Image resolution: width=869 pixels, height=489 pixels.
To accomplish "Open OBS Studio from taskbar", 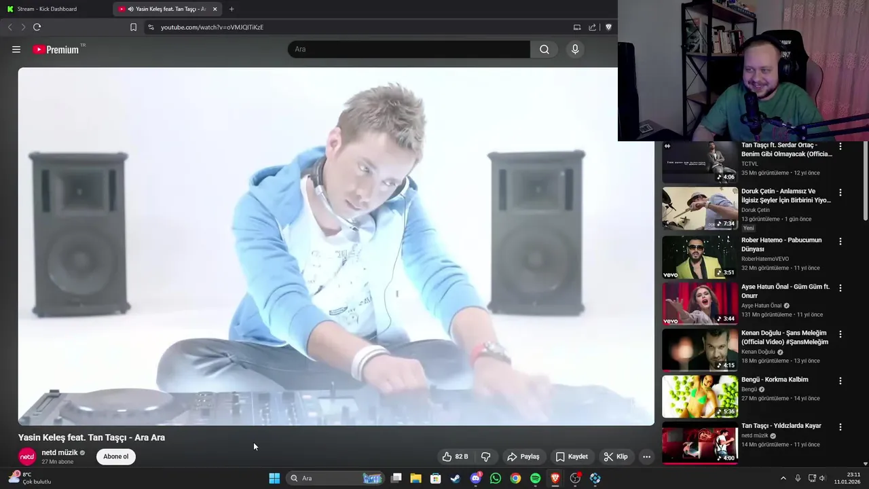I will 575,478.
